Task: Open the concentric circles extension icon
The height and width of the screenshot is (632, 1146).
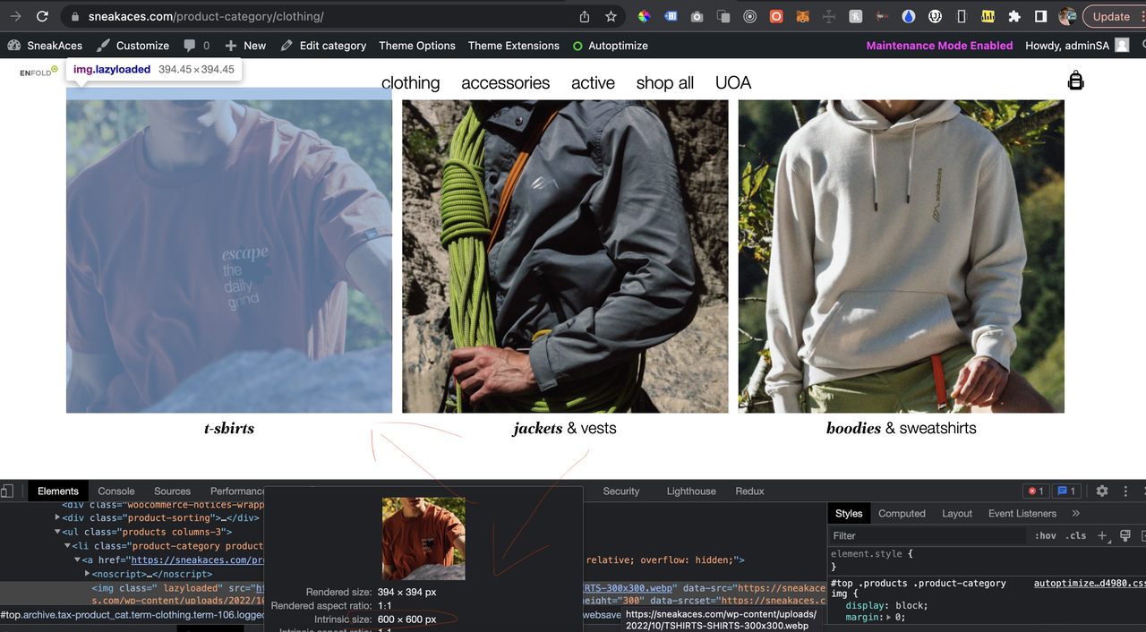Action: [x=750, y=16]
